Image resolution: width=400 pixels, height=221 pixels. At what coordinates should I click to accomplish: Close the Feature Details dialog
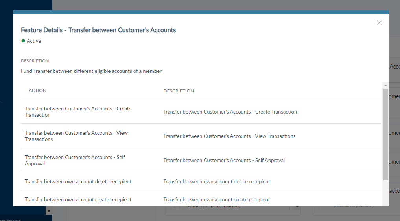[x=379, y=23]
